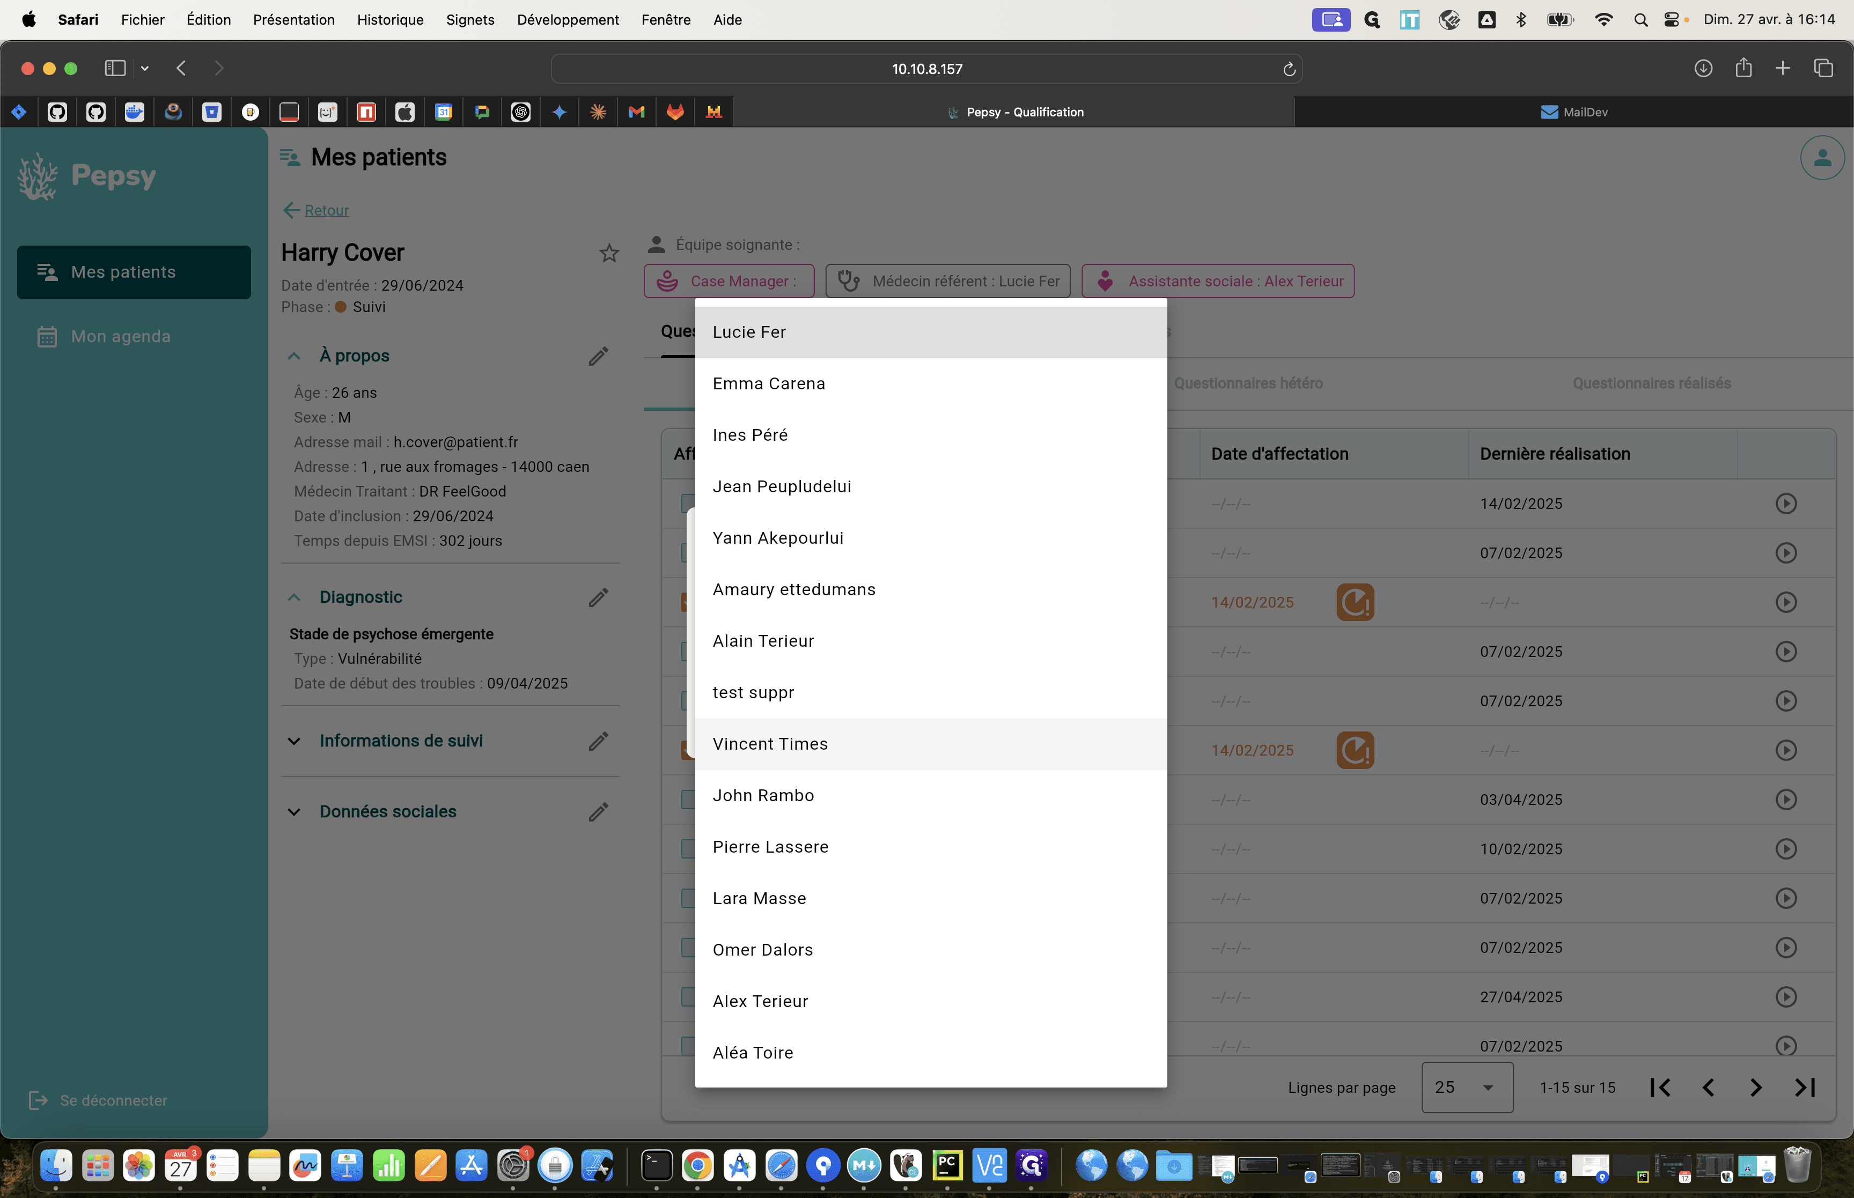Viewport: 1854px width, 1198px height.
Task: Open Médecin référent Lucie Fer chip
Action: 947,281
